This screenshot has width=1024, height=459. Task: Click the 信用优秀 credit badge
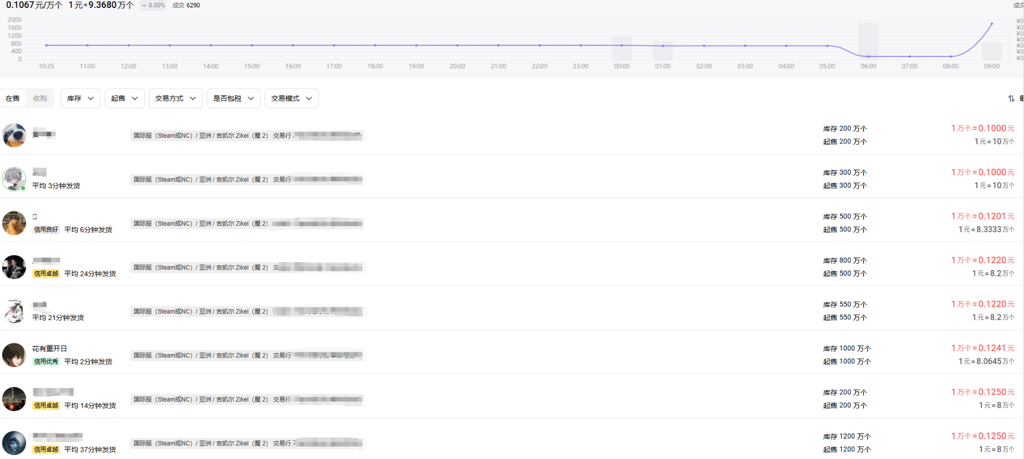[x=46, y=361]
